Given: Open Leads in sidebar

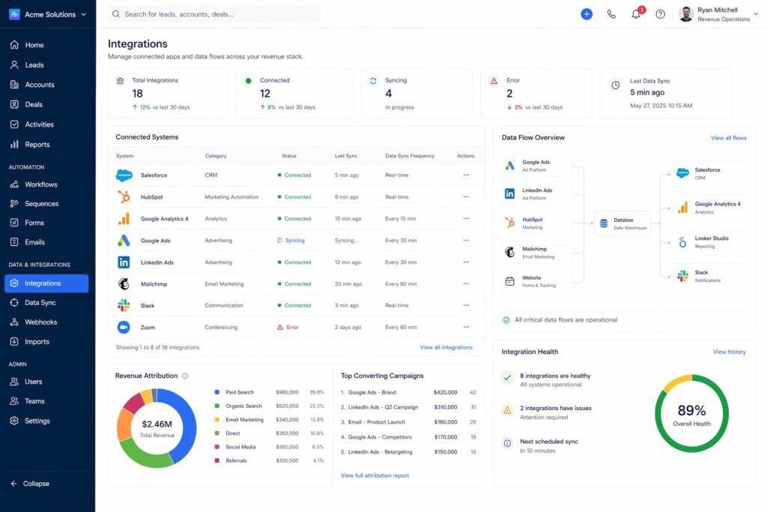Looking at the screenshot, I should click(x=46, y=64).
